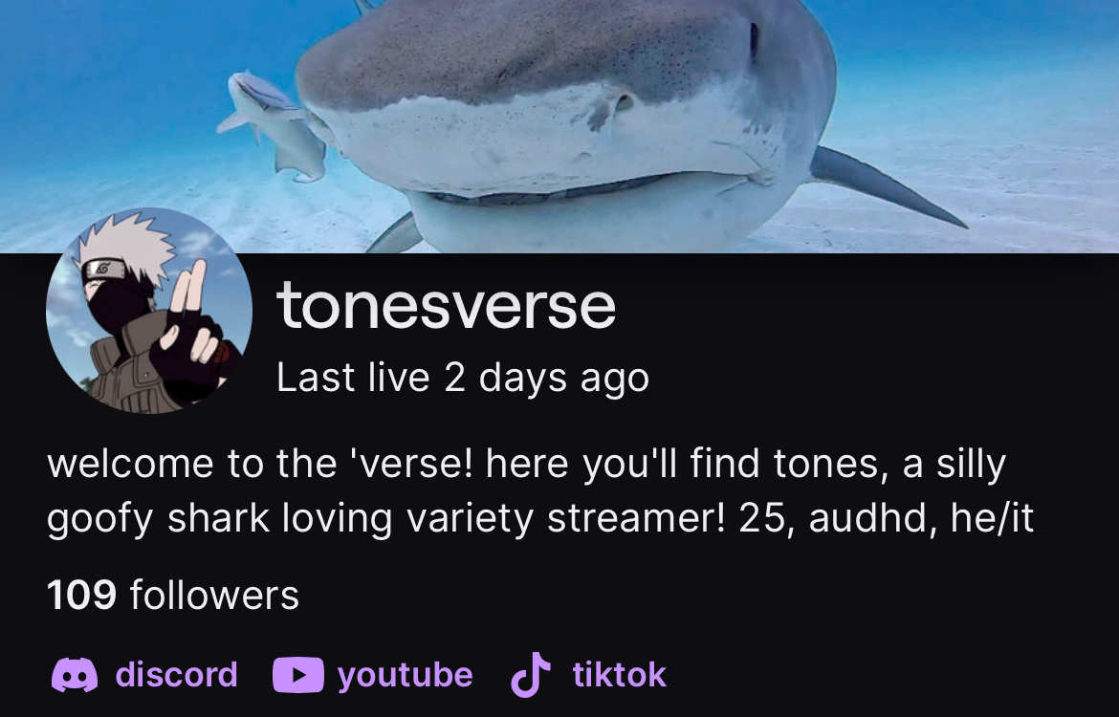Open the "discord" text link

click(x=176, y=674)
